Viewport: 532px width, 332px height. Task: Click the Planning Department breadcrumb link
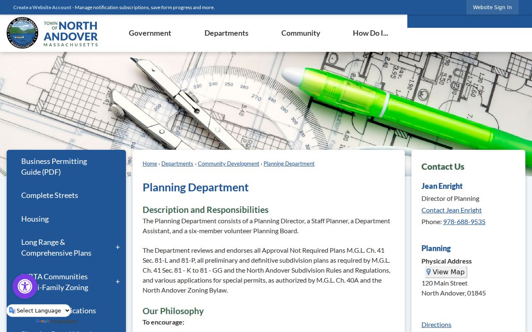click(x=289, y=164)
